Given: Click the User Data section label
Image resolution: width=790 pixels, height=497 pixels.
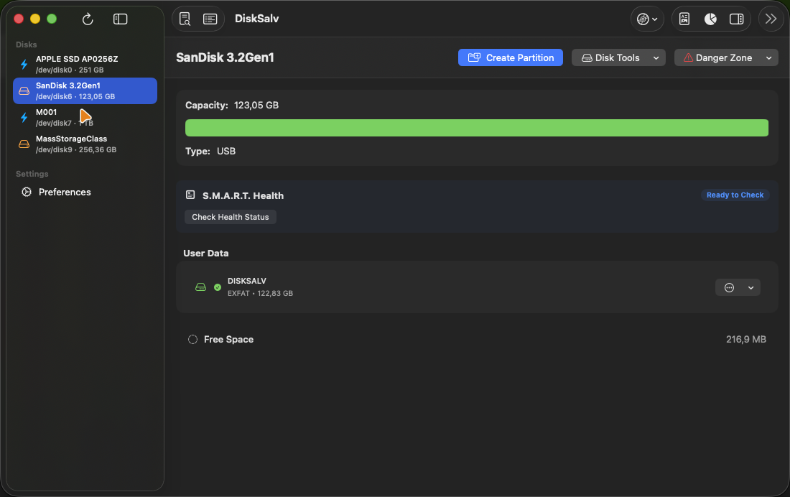Looking at the screenshot, I should pos(205,253).
